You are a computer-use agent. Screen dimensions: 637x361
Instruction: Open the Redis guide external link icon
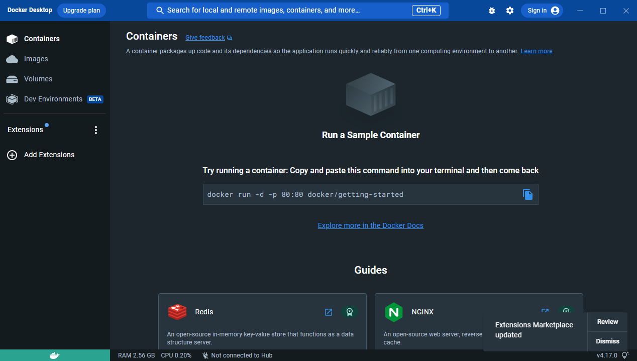[x=329, y=312]
